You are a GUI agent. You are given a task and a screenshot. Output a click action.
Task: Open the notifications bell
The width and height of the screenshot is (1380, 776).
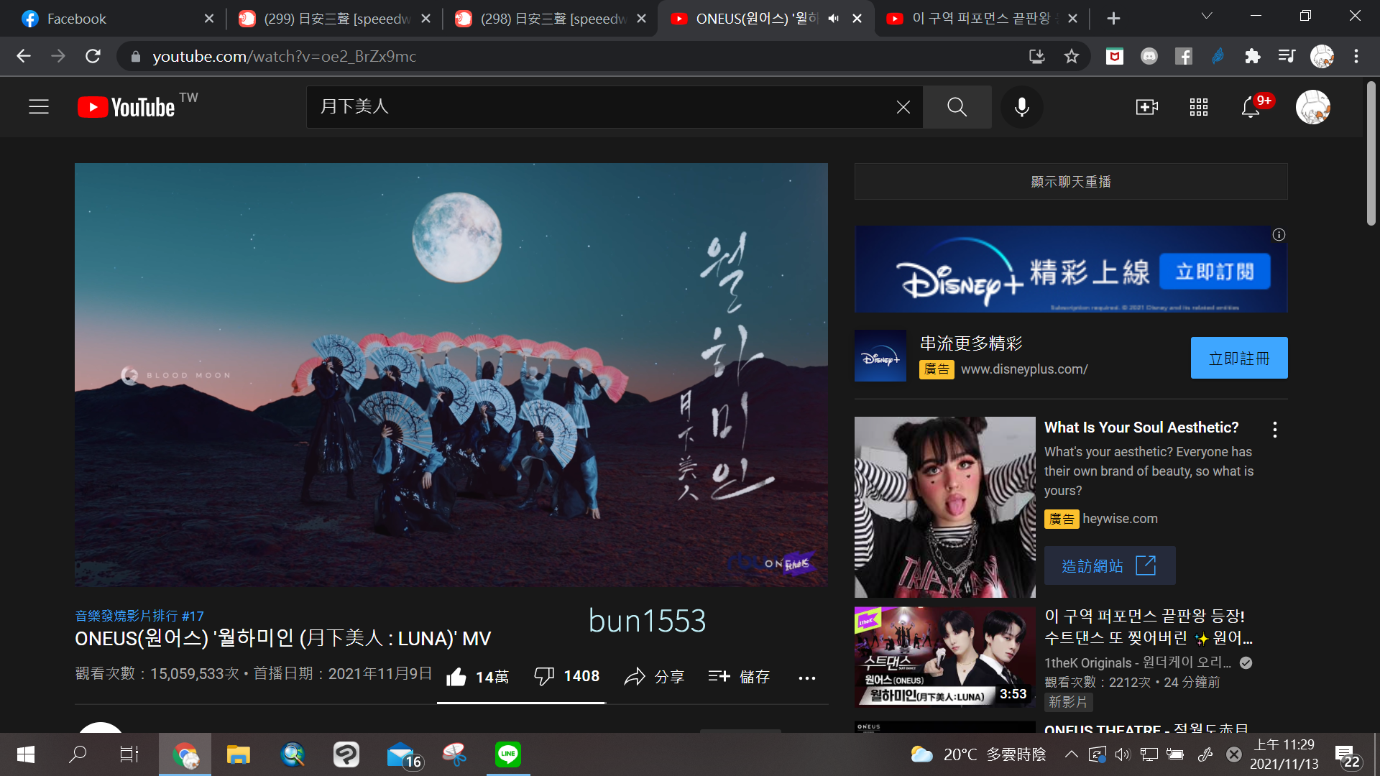(1251, 107)
